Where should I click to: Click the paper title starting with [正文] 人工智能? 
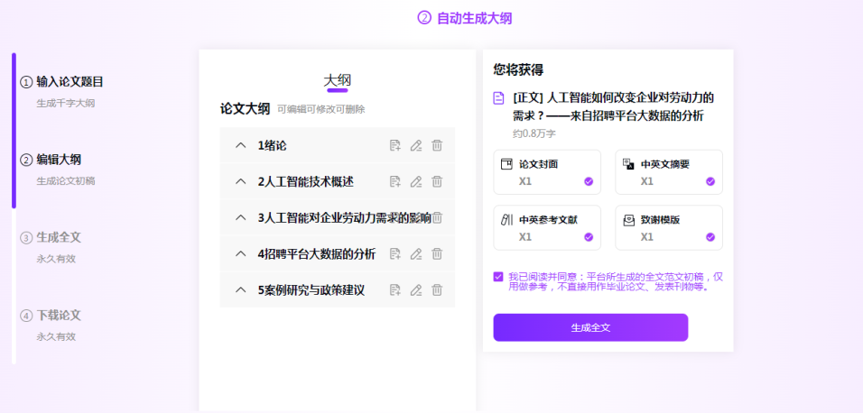point(613,107)
